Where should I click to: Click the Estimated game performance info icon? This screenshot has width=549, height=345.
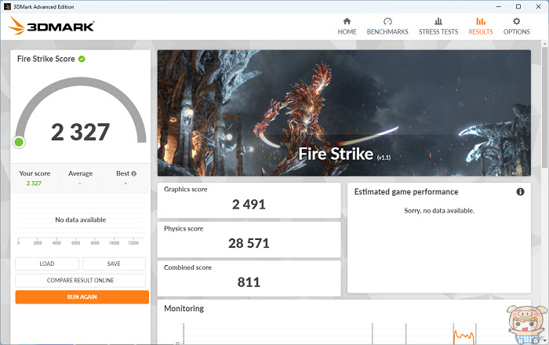(520, 192)
